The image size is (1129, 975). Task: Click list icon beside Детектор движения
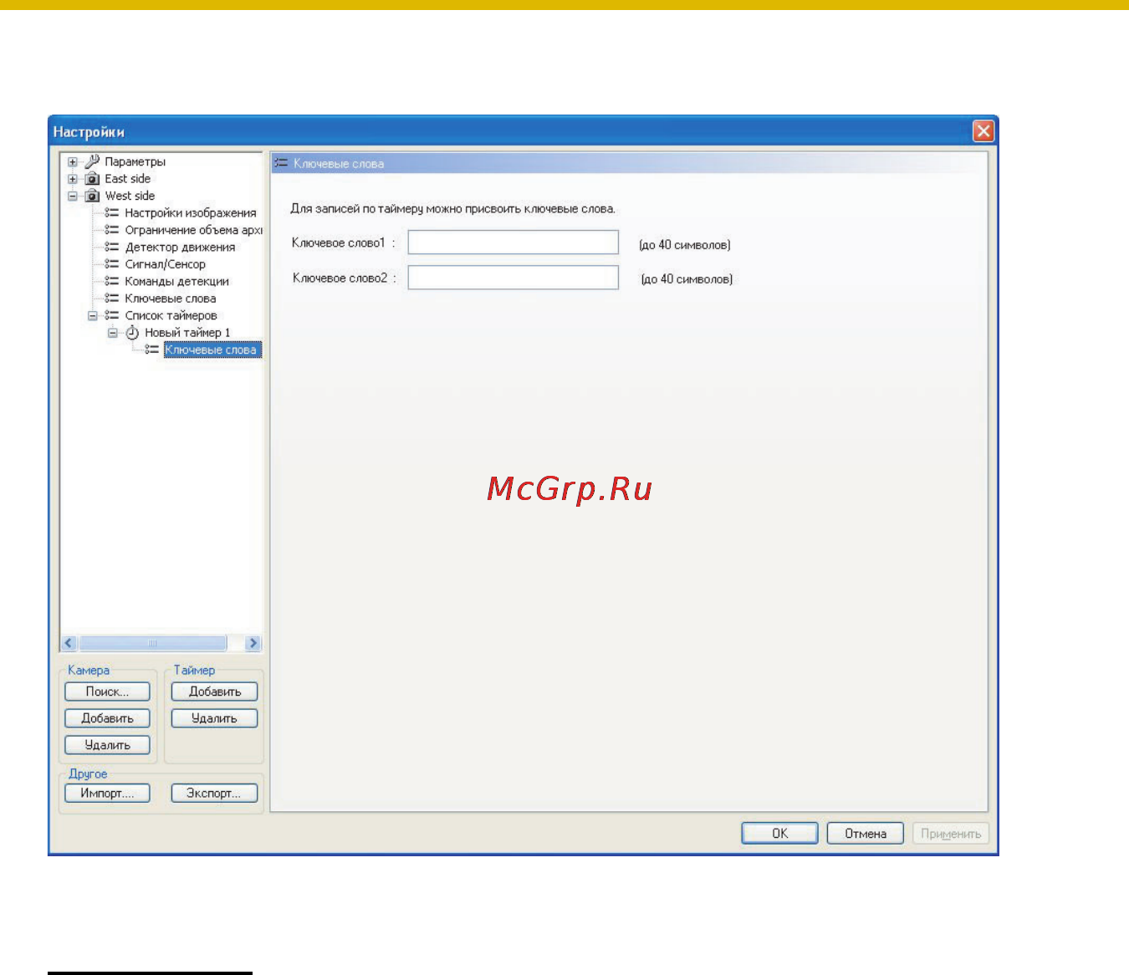112,248
